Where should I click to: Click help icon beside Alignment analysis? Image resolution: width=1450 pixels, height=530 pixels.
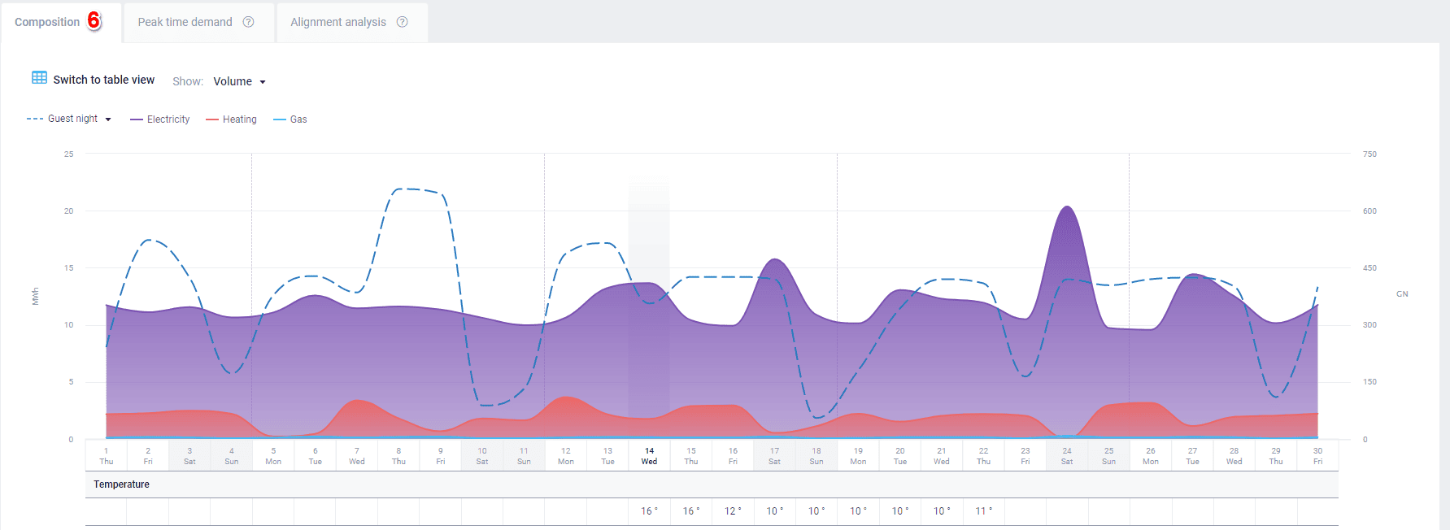pyautogui.click(x=402, y=22)
